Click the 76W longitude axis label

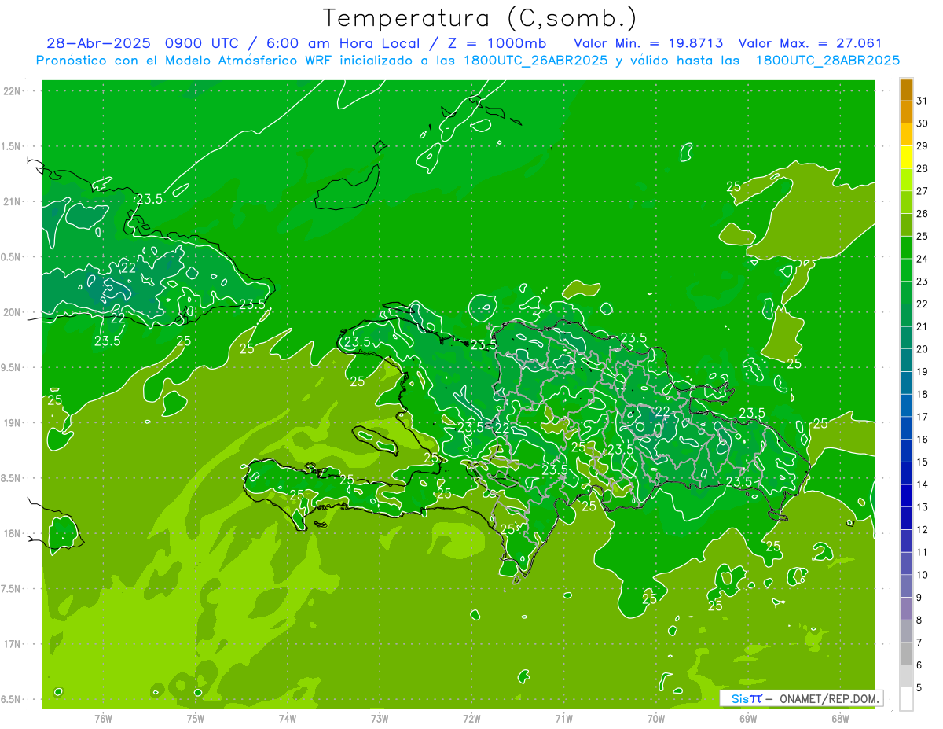[x=103, y=718]
